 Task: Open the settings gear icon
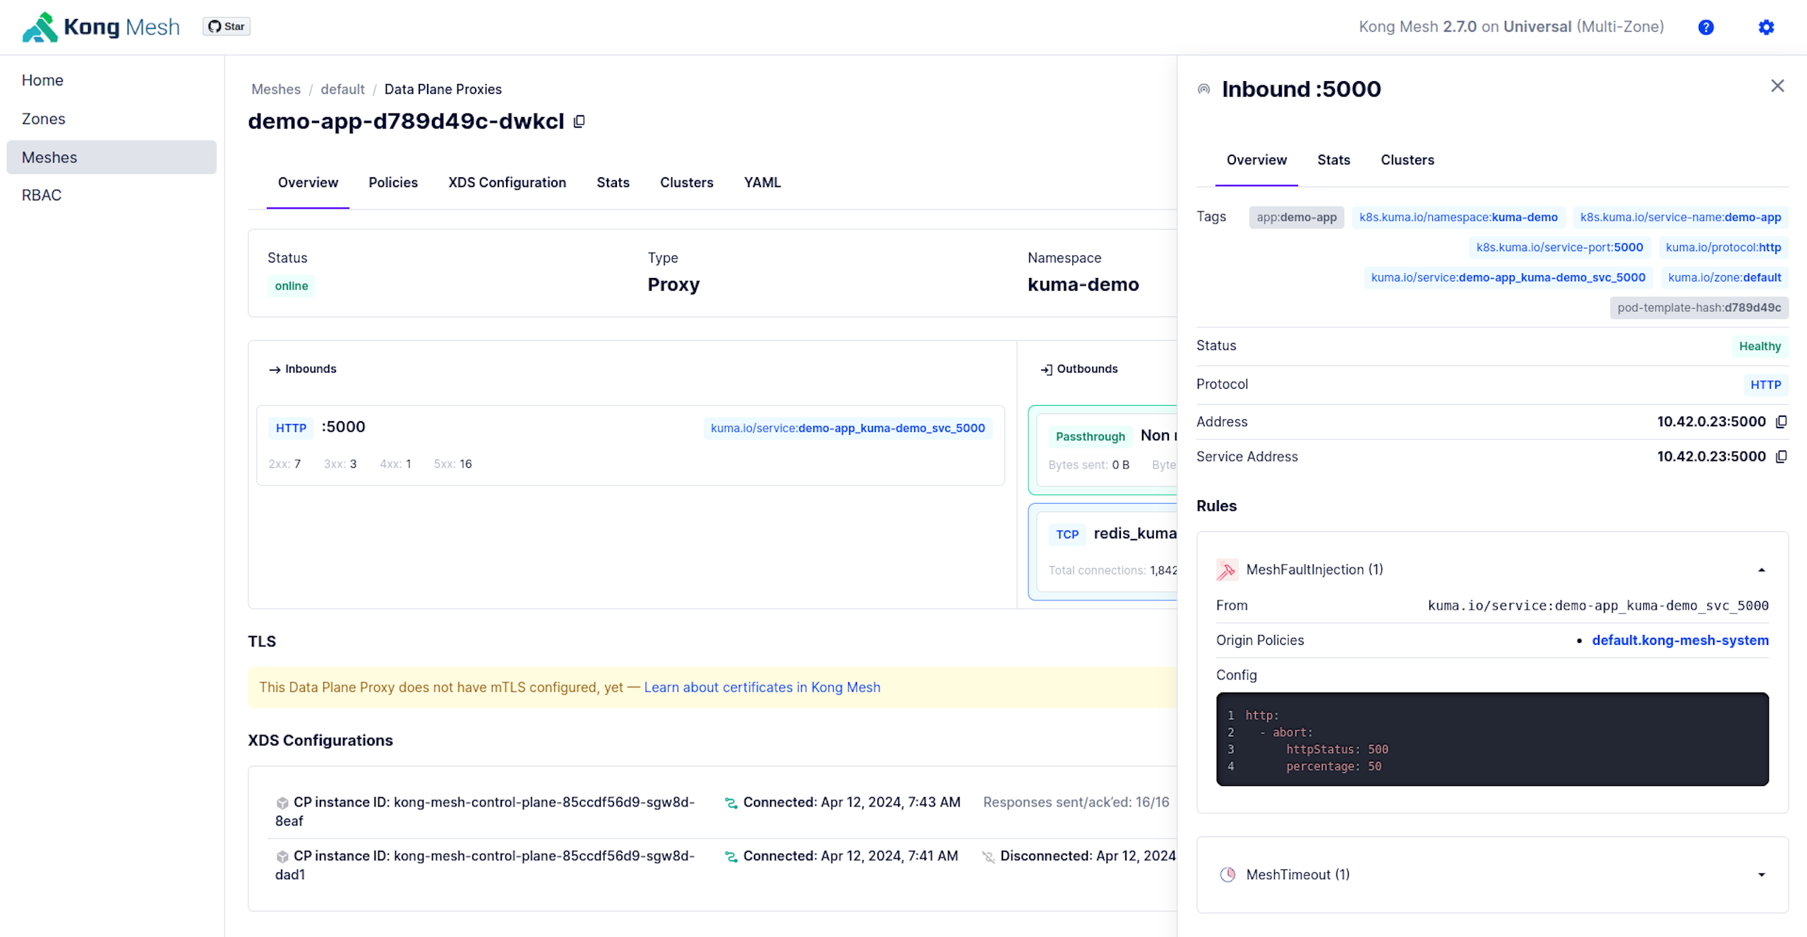click(1766, 27)
